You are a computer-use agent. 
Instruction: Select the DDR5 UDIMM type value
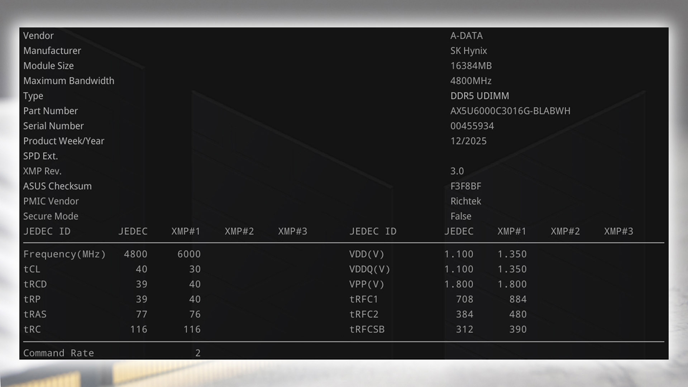[479, 96]
